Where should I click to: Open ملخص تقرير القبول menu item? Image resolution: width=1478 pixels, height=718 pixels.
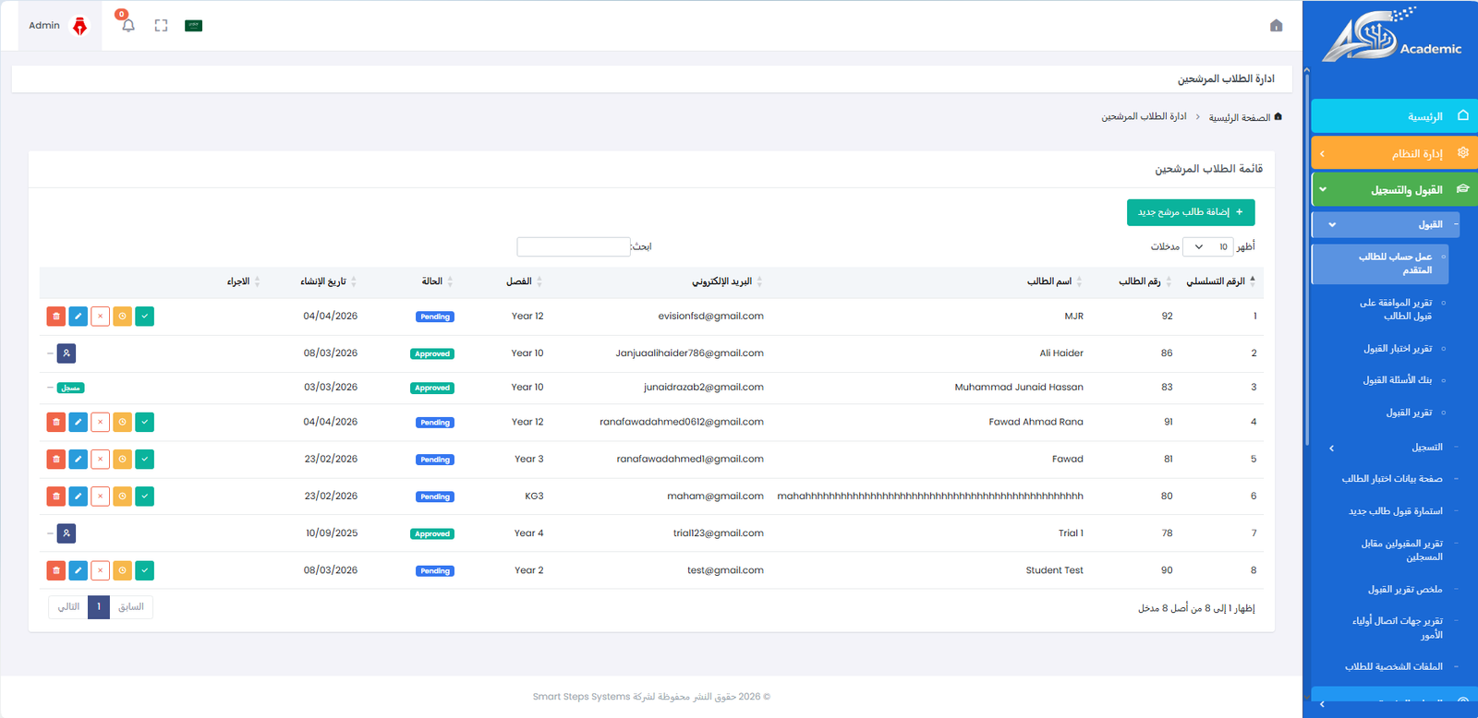[1404, 590]
